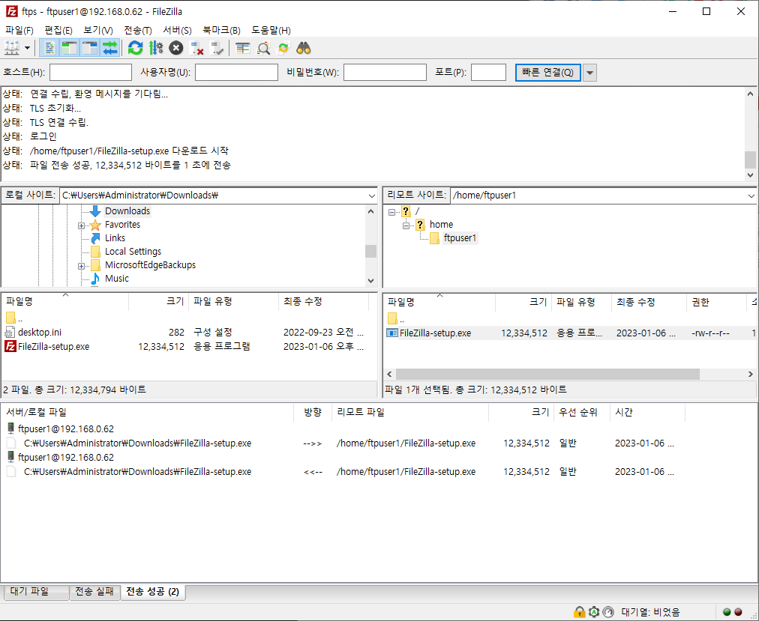This screenshot has height=621, width=759.
Task: Select ftpuser1 folder in remote tree
Action: click(x=460, y=238)
